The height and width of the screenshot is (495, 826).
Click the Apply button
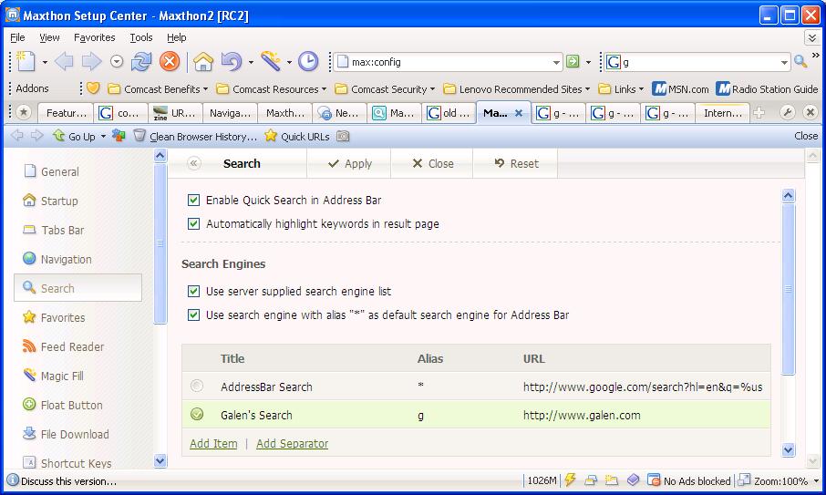click(x=350, y=164)
